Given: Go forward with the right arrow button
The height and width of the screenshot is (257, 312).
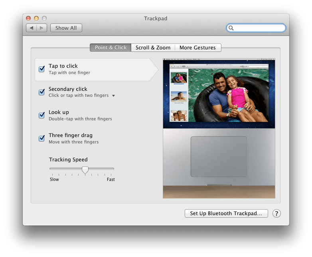Looking at the screenshot, I should point(41,28).
